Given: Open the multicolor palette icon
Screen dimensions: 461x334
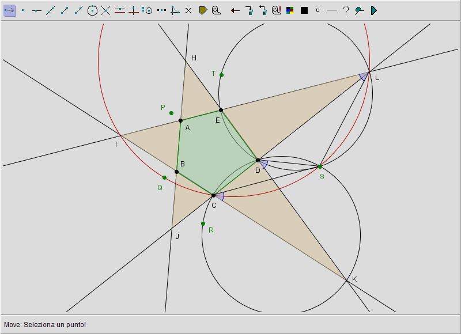Looking at the screenshot, I should click(290, 10).
